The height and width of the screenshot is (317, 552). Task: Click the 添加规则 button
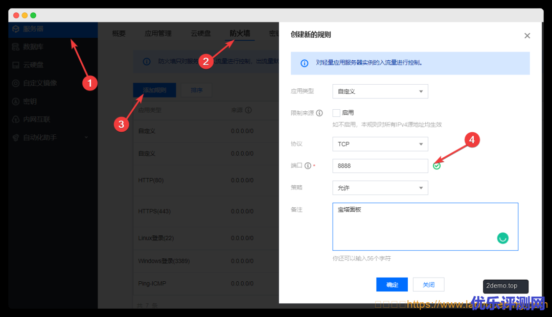[154, 90]
